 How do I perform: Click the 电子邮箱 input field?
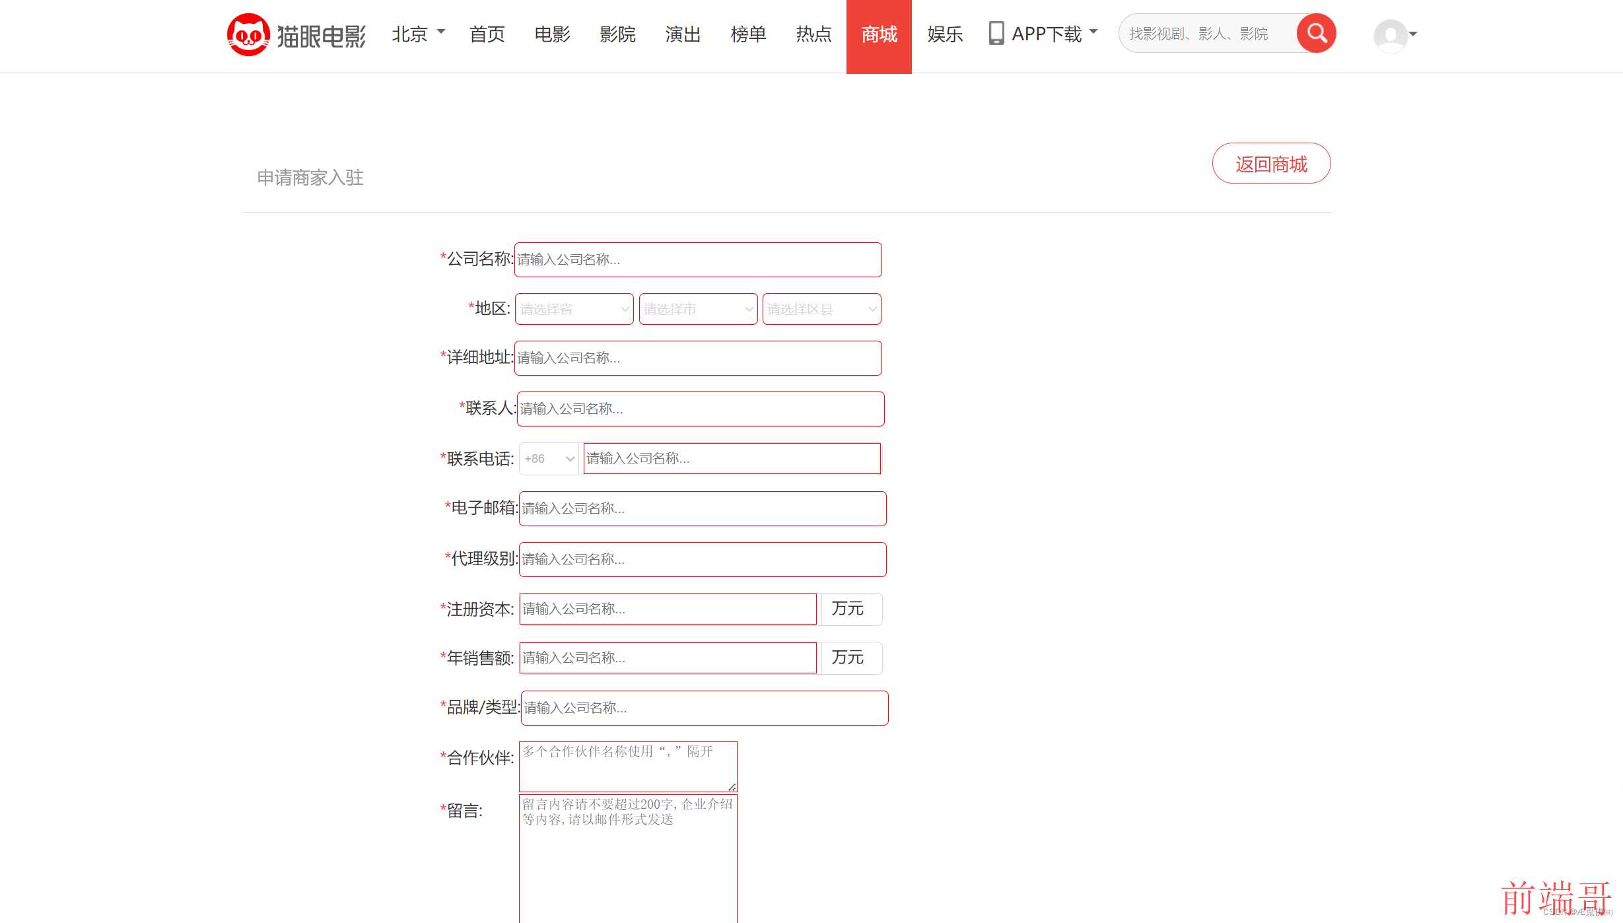point(703,508)
